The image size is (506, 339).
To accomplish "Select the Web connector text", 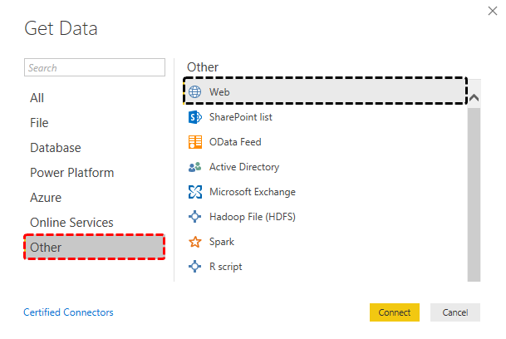I will pos(219,92).
